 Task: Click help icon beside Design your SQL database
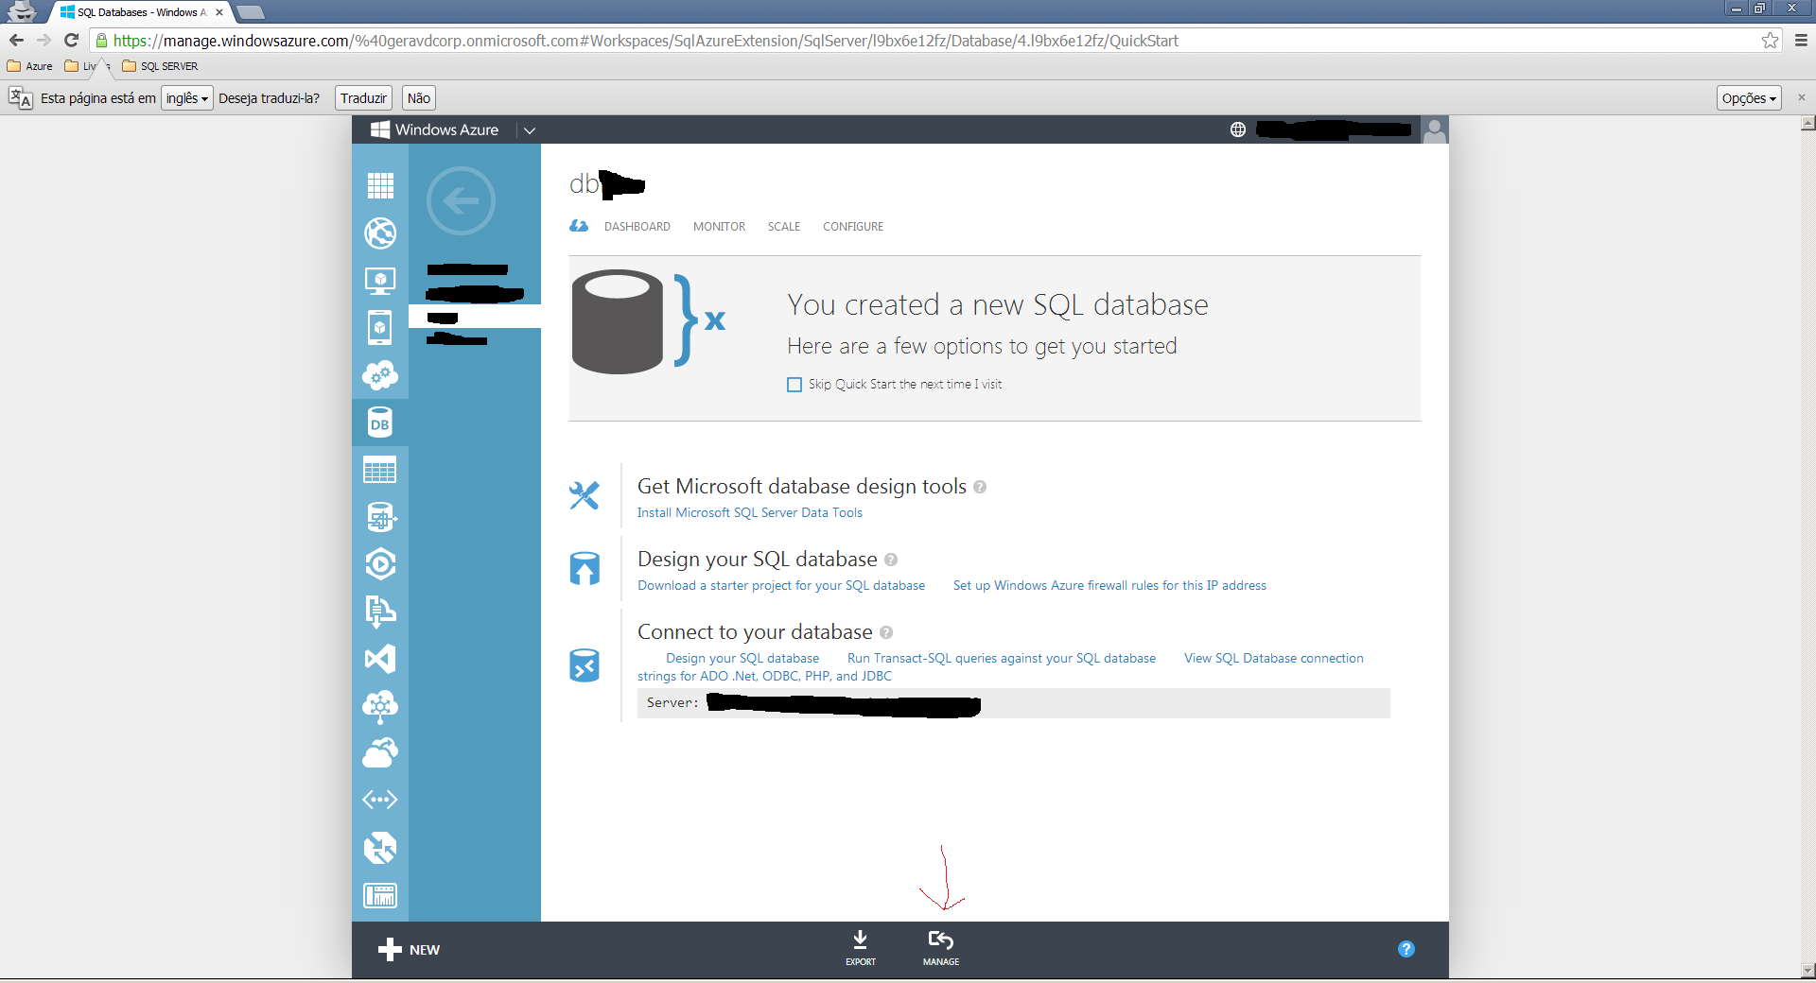click(891, 560)
